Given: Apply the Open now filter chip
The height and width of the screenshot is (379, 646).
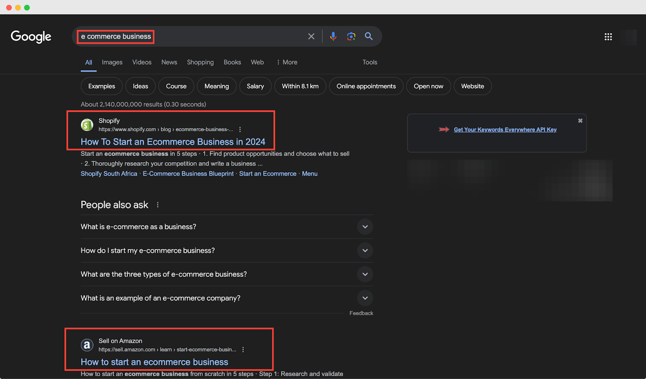Looking at the screenshot, I should 428,86.
